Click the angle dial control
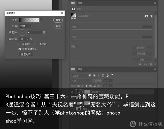Viewport: 164px width, 129px height. [22, 32]
